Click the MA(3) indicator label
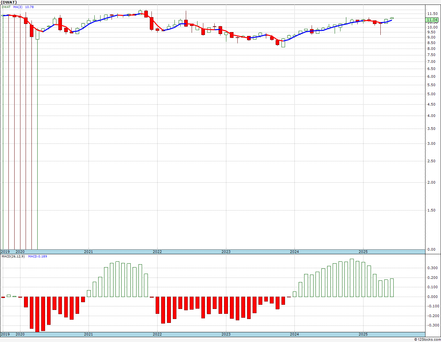Screen dimensions: 441x342 click(x=18, y=7)
